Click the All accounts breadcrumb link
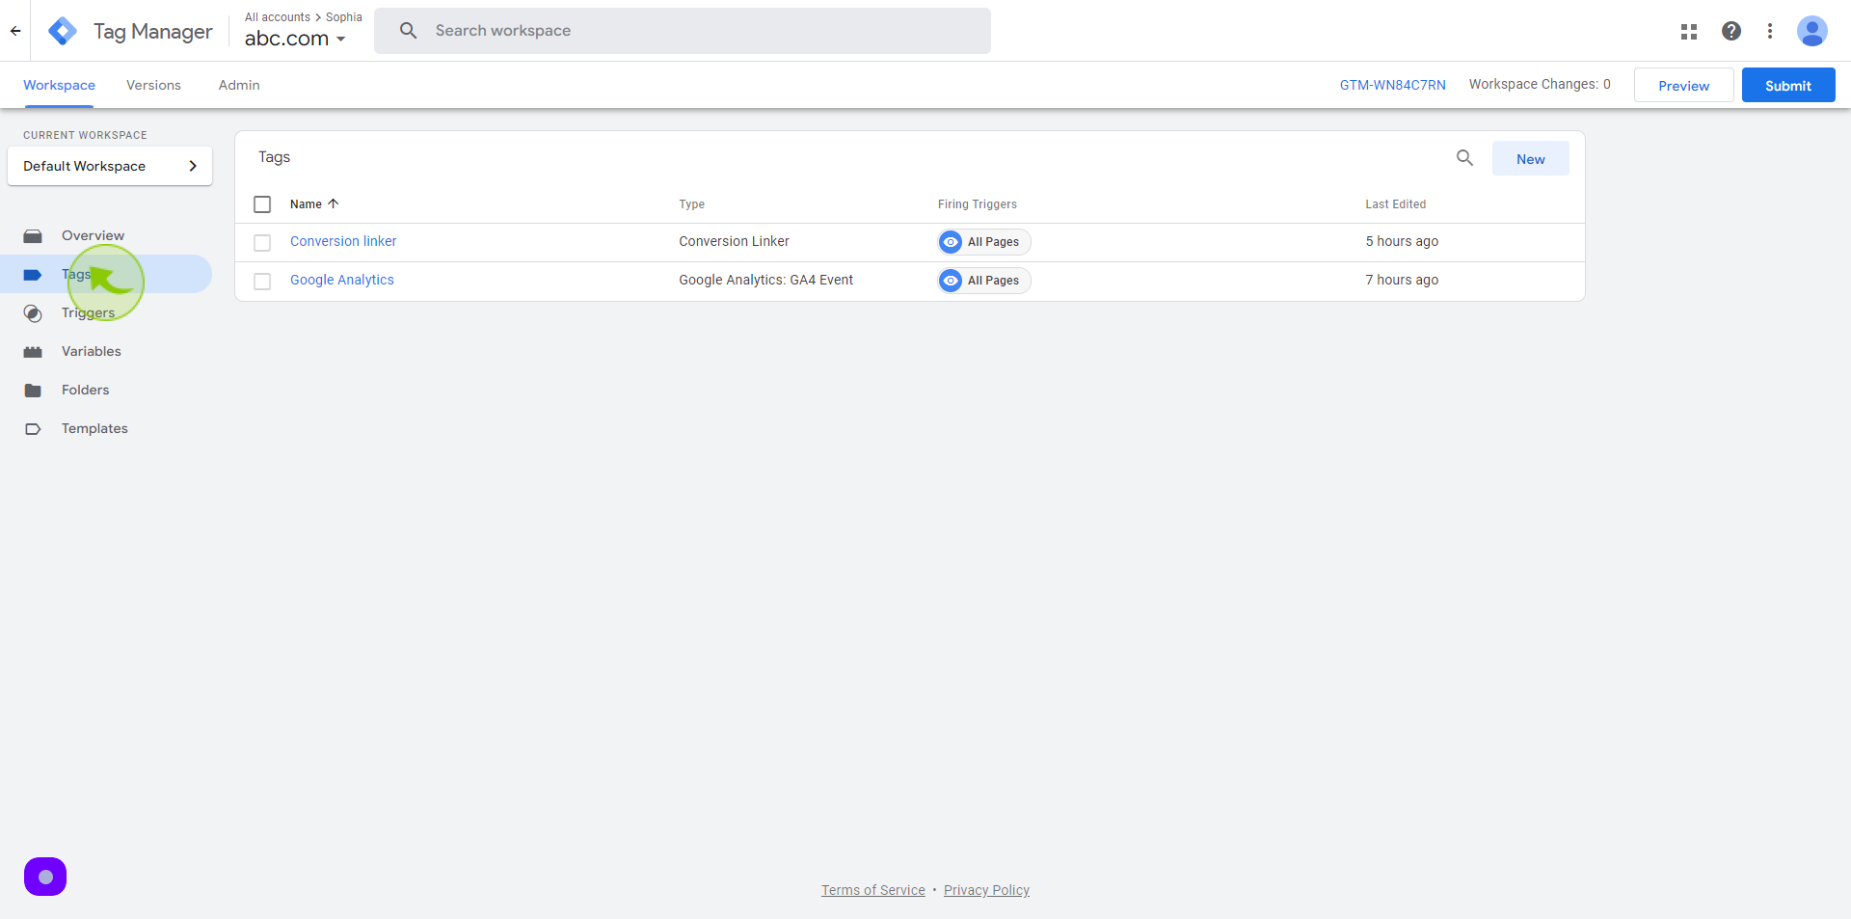 [278, 17]
